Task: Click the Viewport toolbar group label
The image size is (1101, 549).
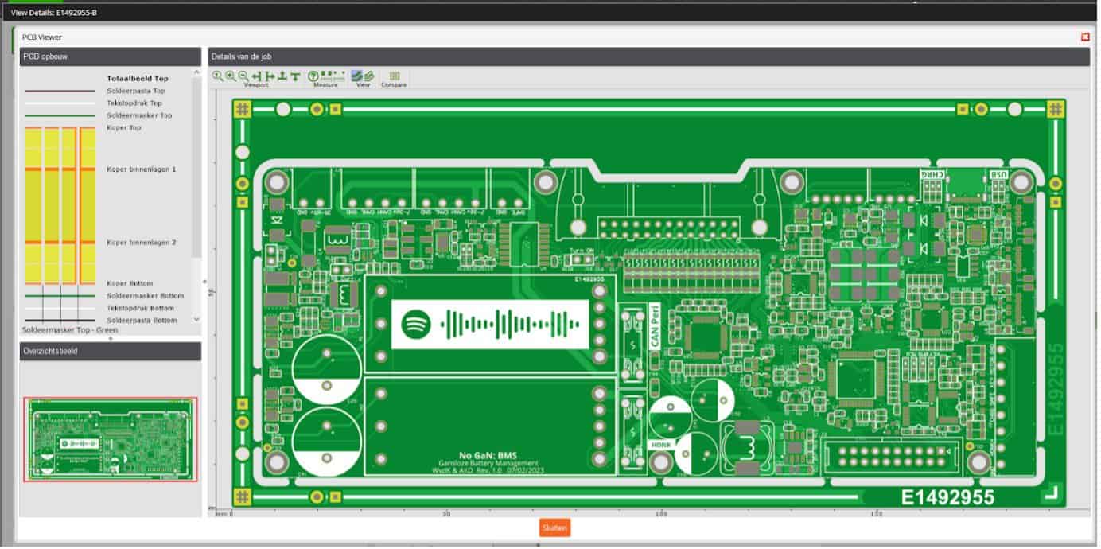Action: coord(256,84)
